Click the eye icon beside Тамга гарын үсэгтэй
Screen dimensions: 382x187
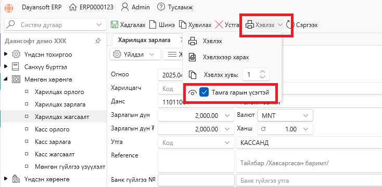click(x=193, y=92)
